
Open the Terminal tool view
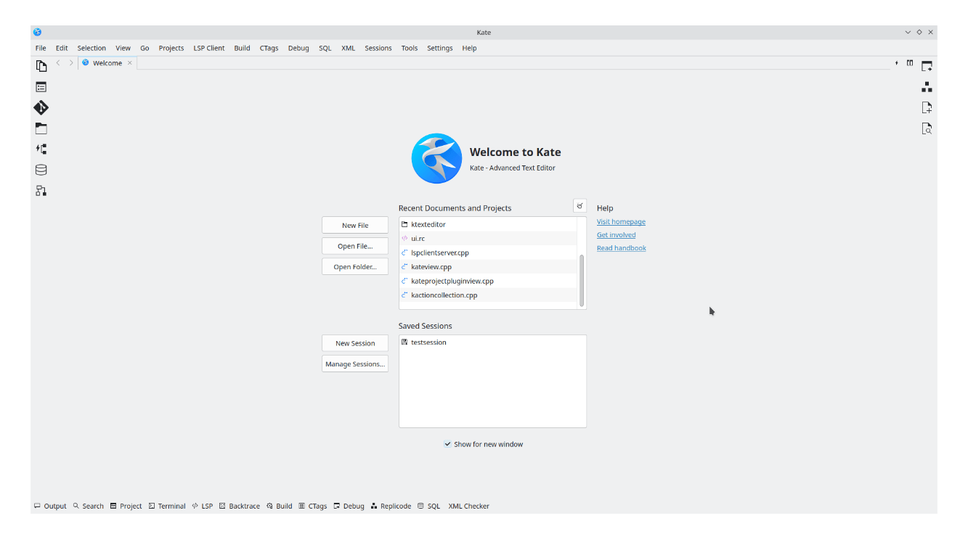click(x=167, y=506)
